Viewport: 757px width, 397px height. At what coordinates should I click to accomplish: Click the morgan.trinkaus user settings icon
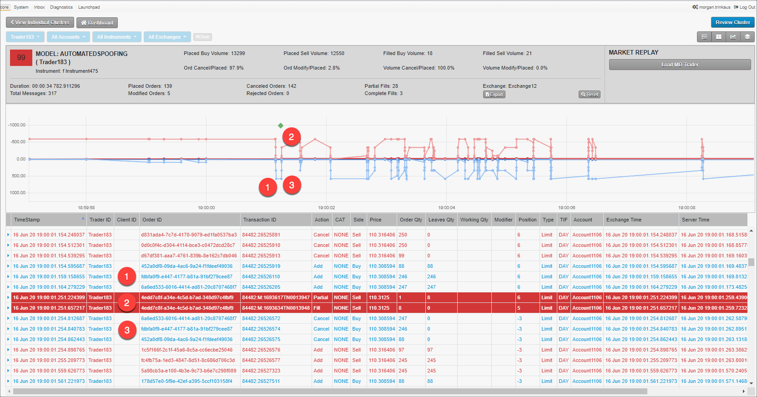pyautogui.click(x=695, y=7)
